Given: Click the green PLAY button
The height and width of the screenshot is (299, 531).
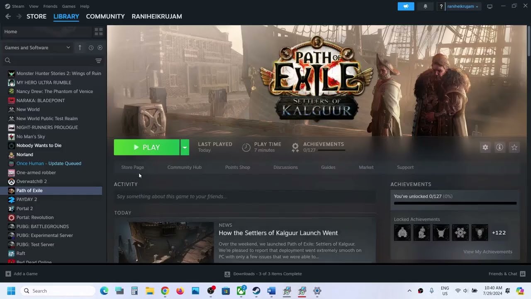Looking at the screenshot, I should (147, 147).
